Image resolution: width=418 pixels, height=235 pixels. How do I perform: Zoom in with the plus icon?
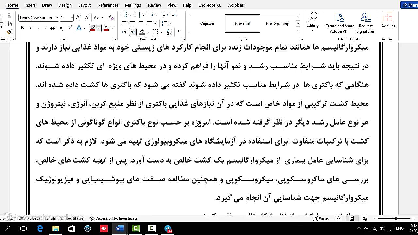coord(413,218)
